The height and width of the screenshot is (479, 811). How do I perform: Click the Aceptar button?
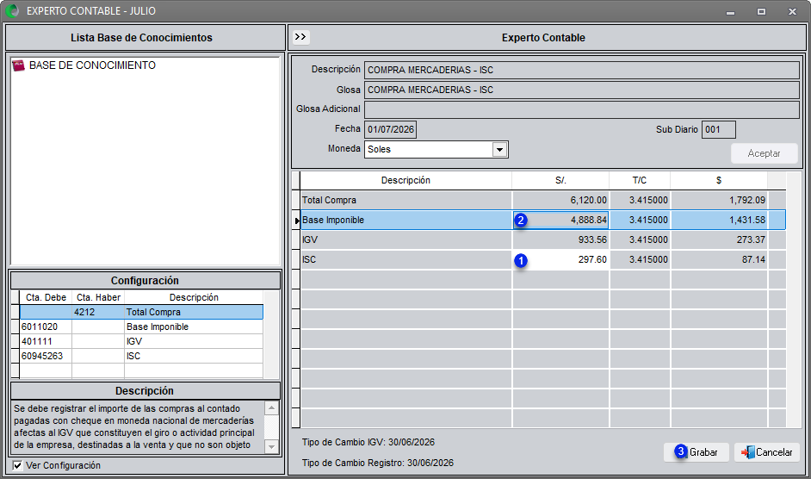764,153
